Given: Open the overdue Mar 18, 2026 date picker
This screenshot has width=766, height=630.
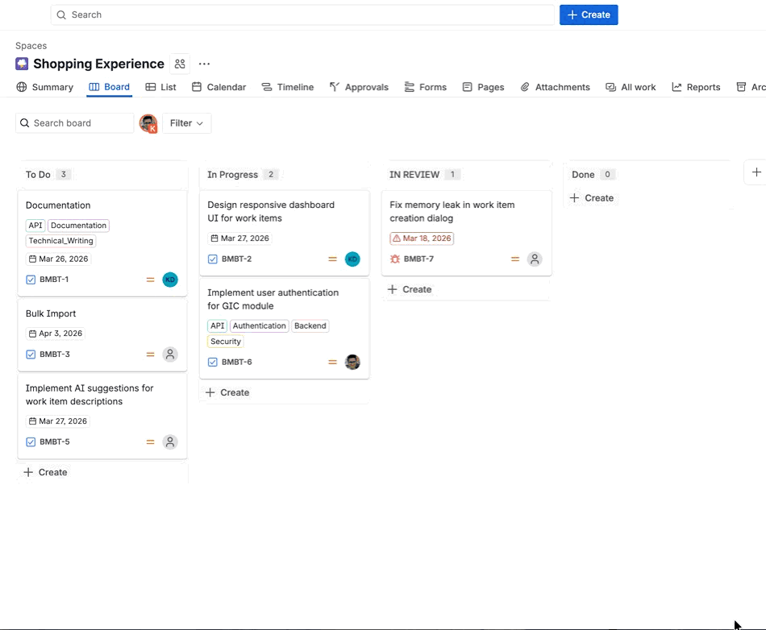Looking at the screenshot, I should 422,238.
